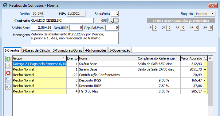Click the edit table icon at bottom of side toolbar
The image size is (220, 116).
tap(8, 87)
